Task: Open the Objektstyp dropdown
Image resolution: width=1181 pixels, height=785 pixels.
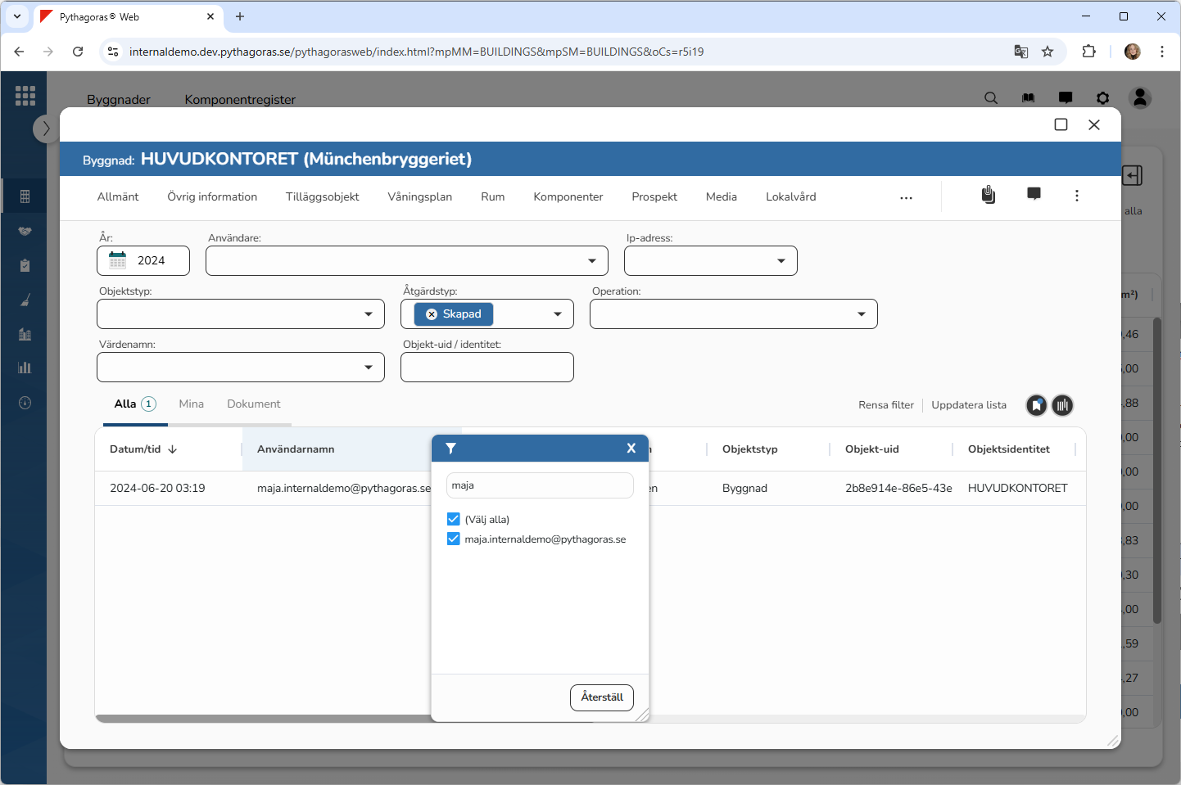Action: tap(368, 314)
